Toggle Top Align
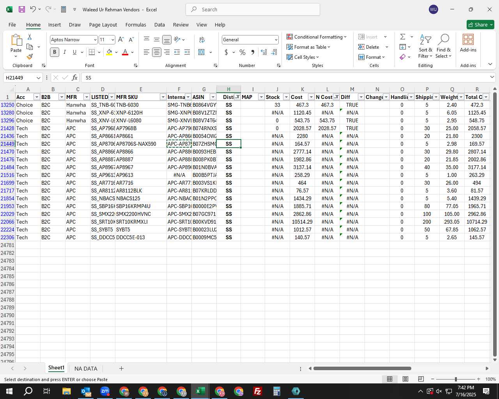The width and height of the screenshot is (499, 399). click(147, 40)
